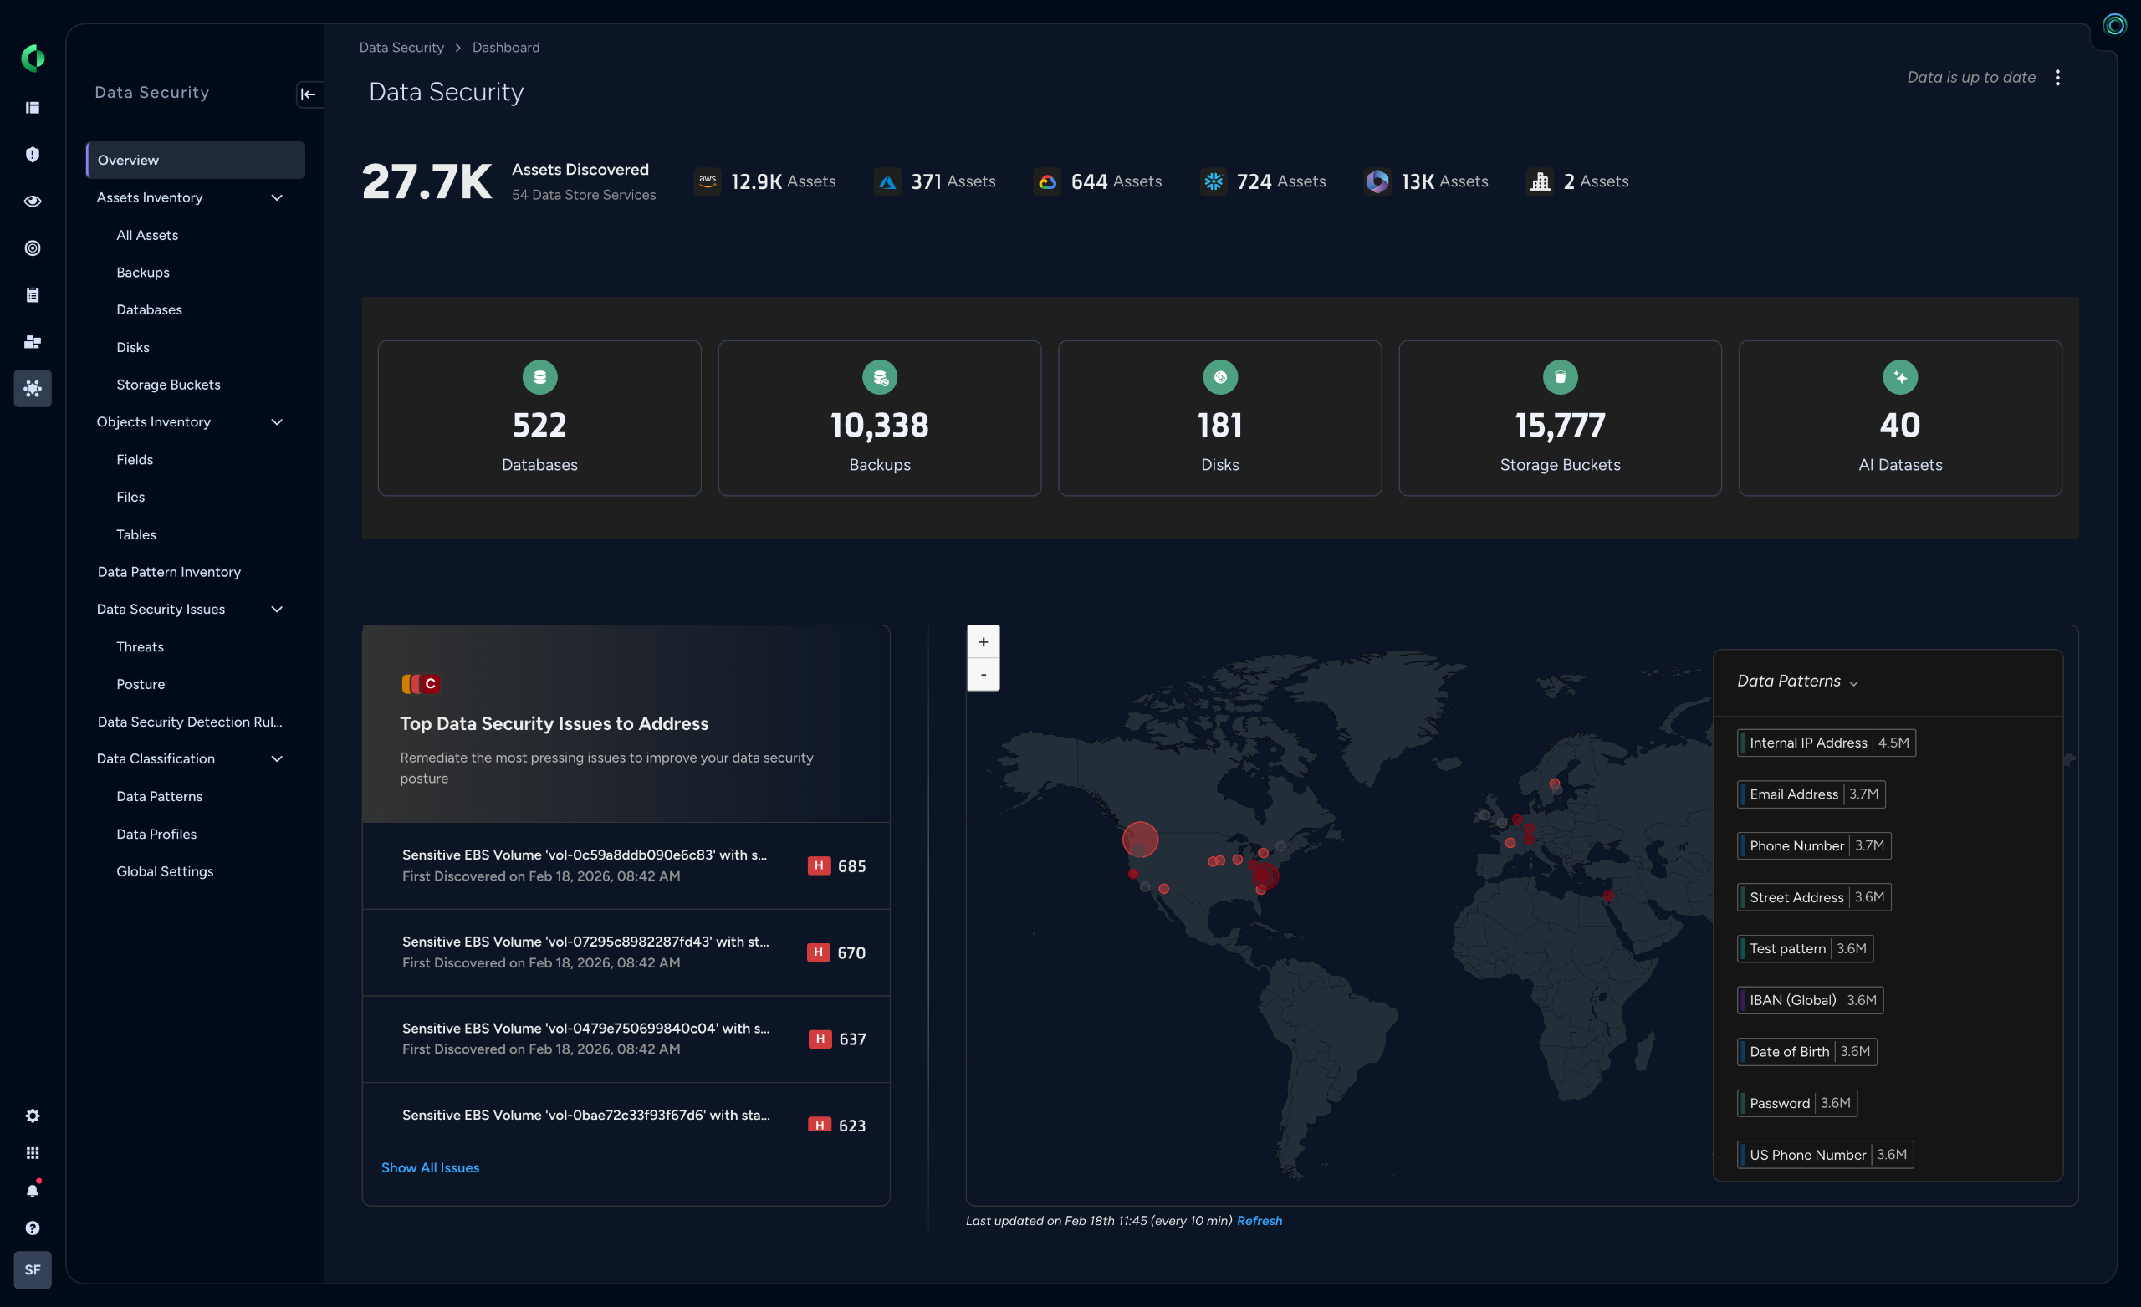Zoom in on the world map
This screenshot has height=1307, width=2141.
coord(983,642)
